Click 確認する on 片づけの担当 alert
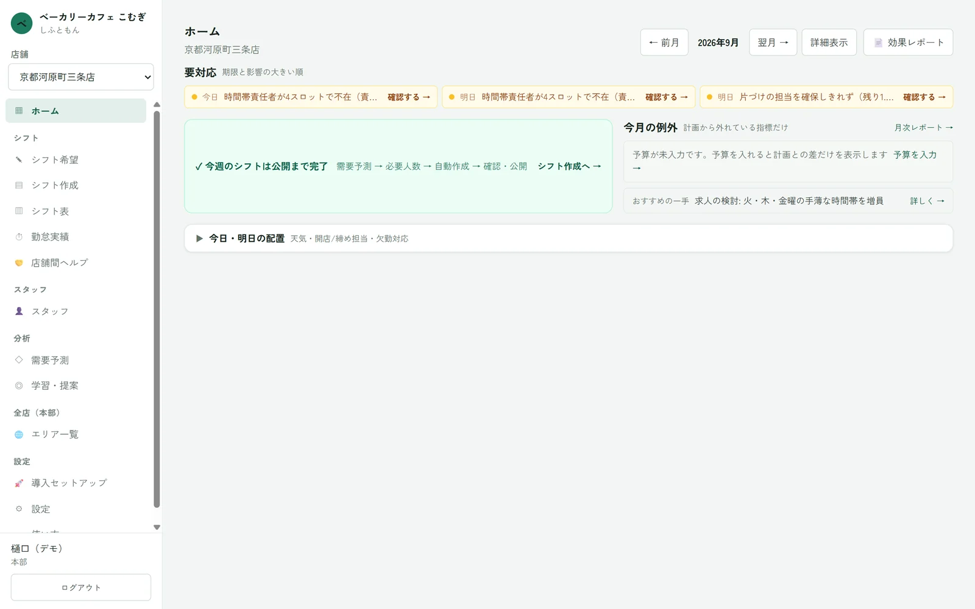 pyautogui.click(x=924, y=97)
